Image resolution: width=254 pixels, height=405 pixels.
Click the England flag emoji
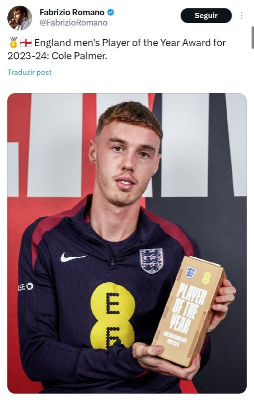[26, 43]
